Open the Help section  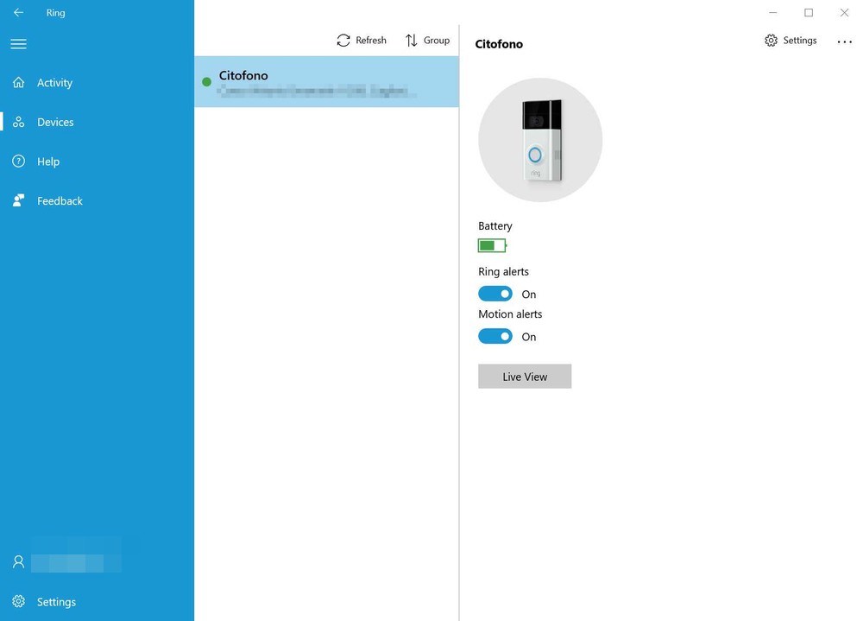tap(48, 162)
